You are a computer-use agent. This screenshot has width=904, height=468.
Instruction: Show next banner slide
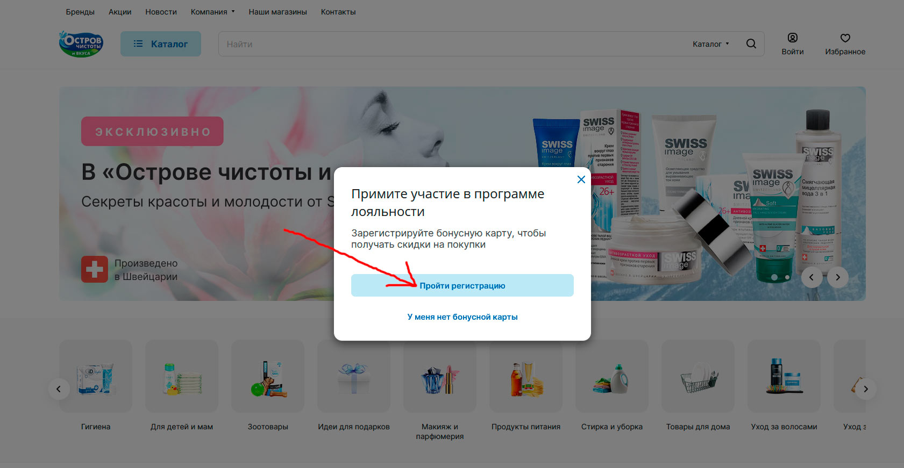[x=838, y=277]
